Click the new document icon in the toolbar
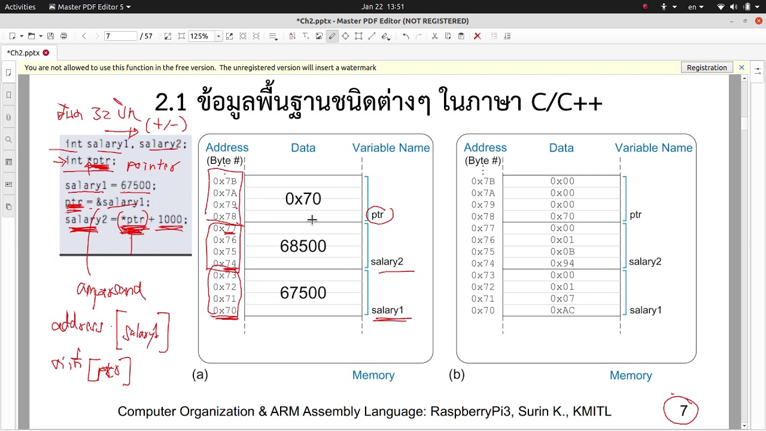Screen dimensions: 766x431 12,36
